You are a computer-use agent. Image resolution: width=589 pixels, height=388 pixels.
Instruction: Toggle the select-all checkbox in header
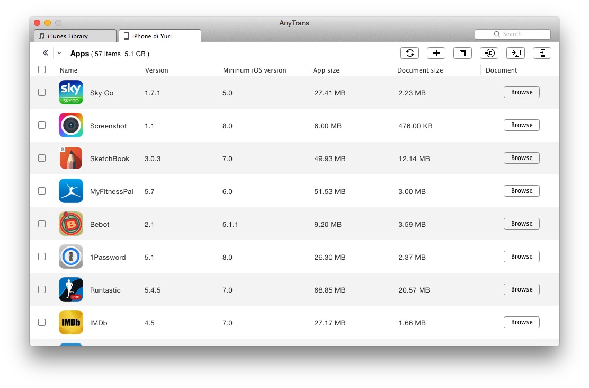(42, 69)
